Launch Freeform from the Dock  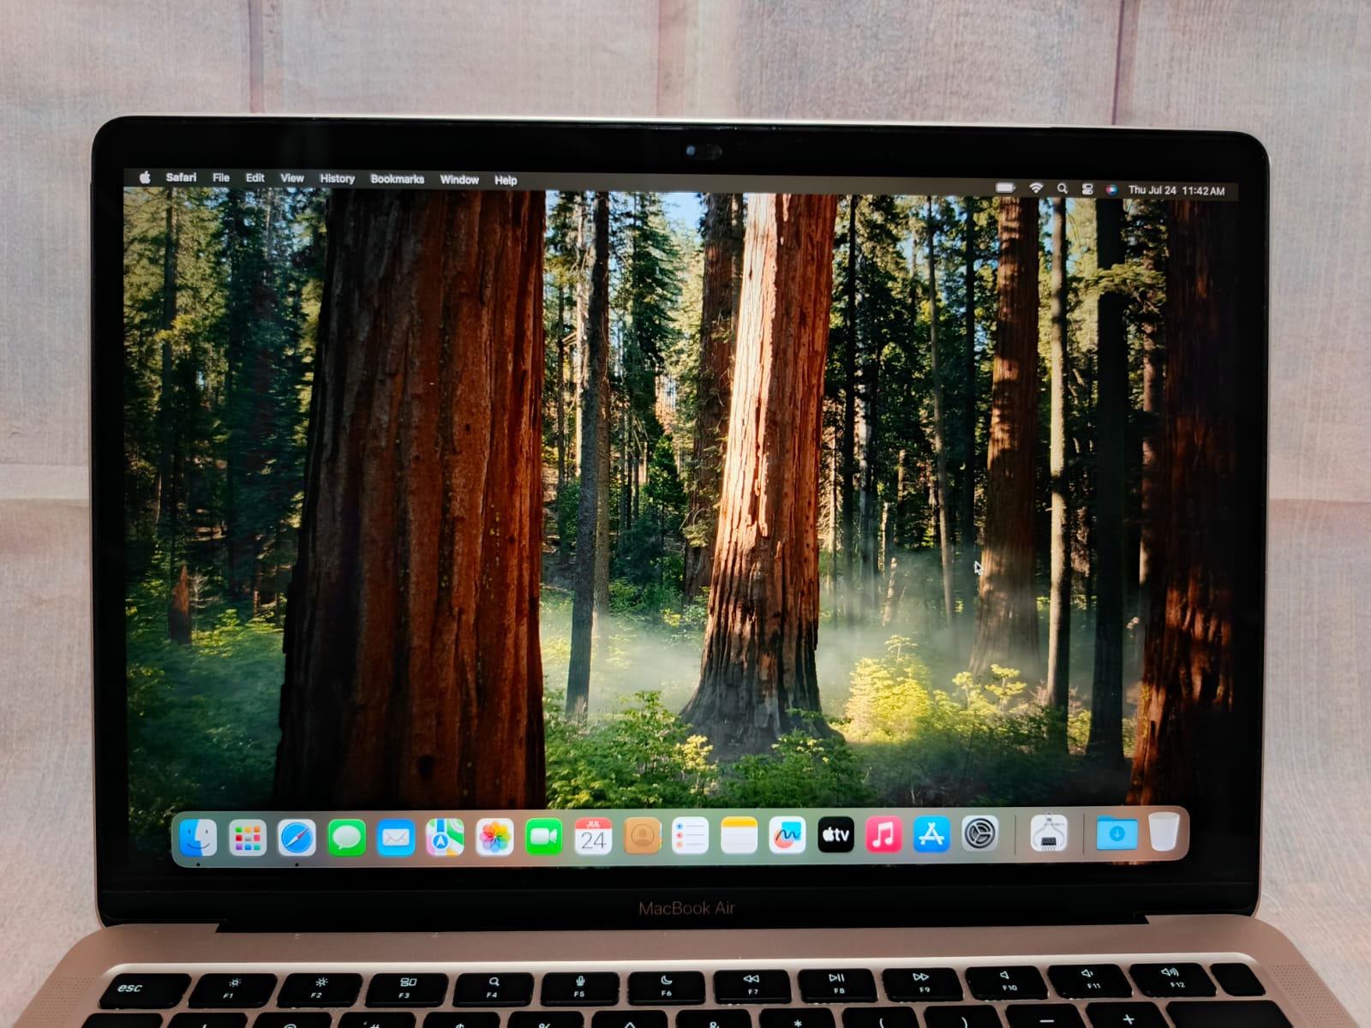pyautogui.click(x=787, y=835)
